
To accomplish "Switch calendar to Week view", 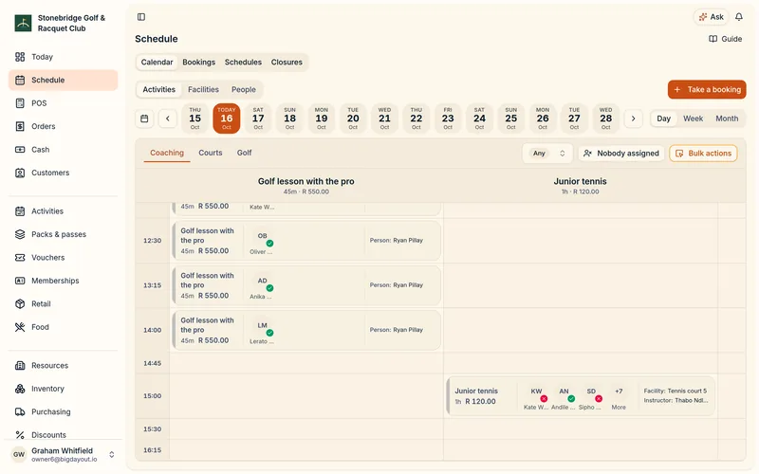I will point(693,118).
